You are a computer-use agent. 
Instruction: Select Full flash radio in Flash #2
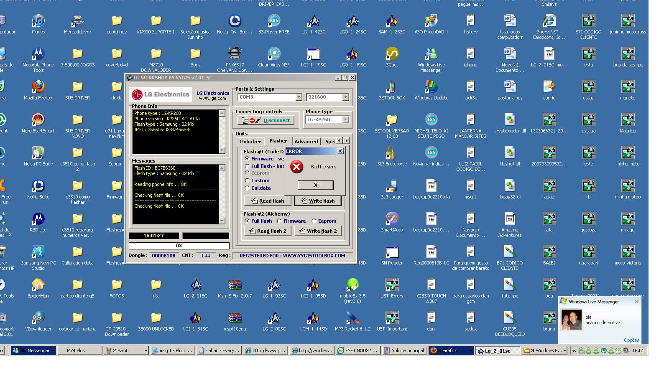point(247,221)
